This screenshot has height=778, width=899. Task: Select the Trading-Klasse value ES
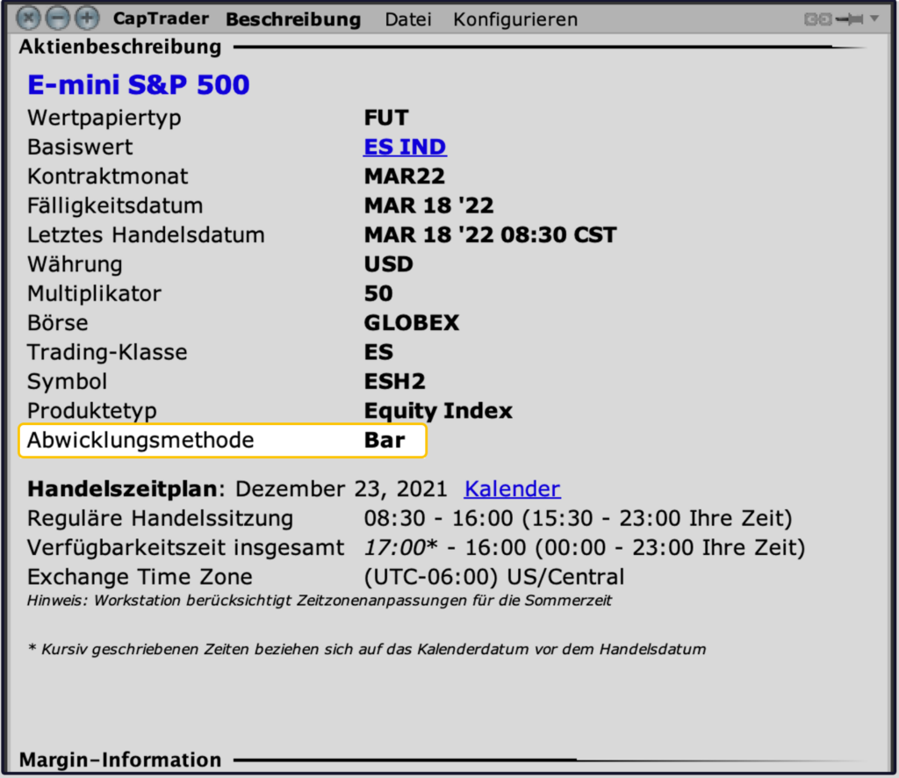[378, 352]
